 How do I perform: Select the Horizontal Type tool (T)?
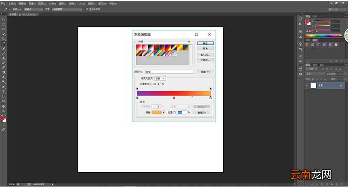[3, 92]
